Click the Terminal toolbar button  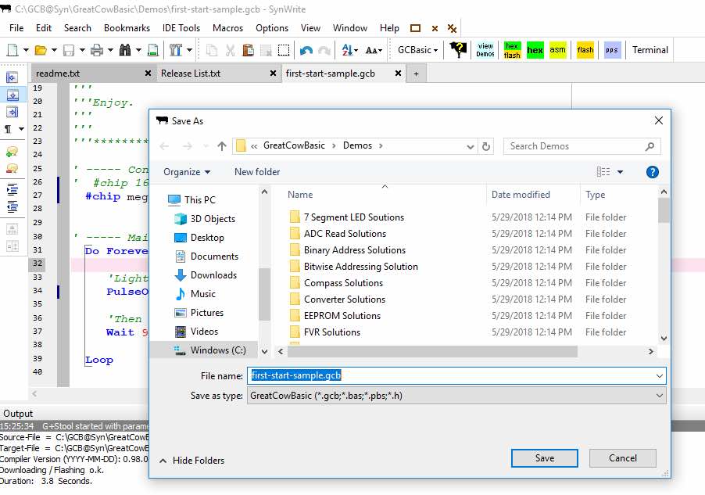pyautogui.click(x=650, y=50)
